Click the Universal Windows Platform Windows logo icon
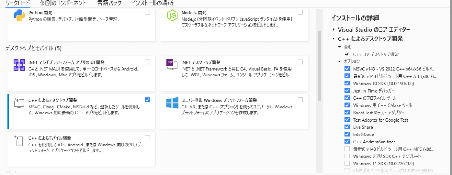Viewport: 452px width, 175px height. (x=173, y=103)
